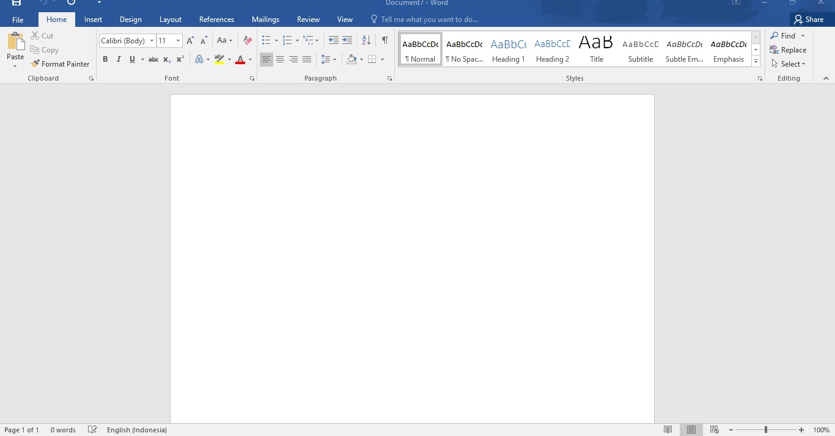Switch to the References tab
Viewport: 835px width, 436px height.
click(216, 20)
